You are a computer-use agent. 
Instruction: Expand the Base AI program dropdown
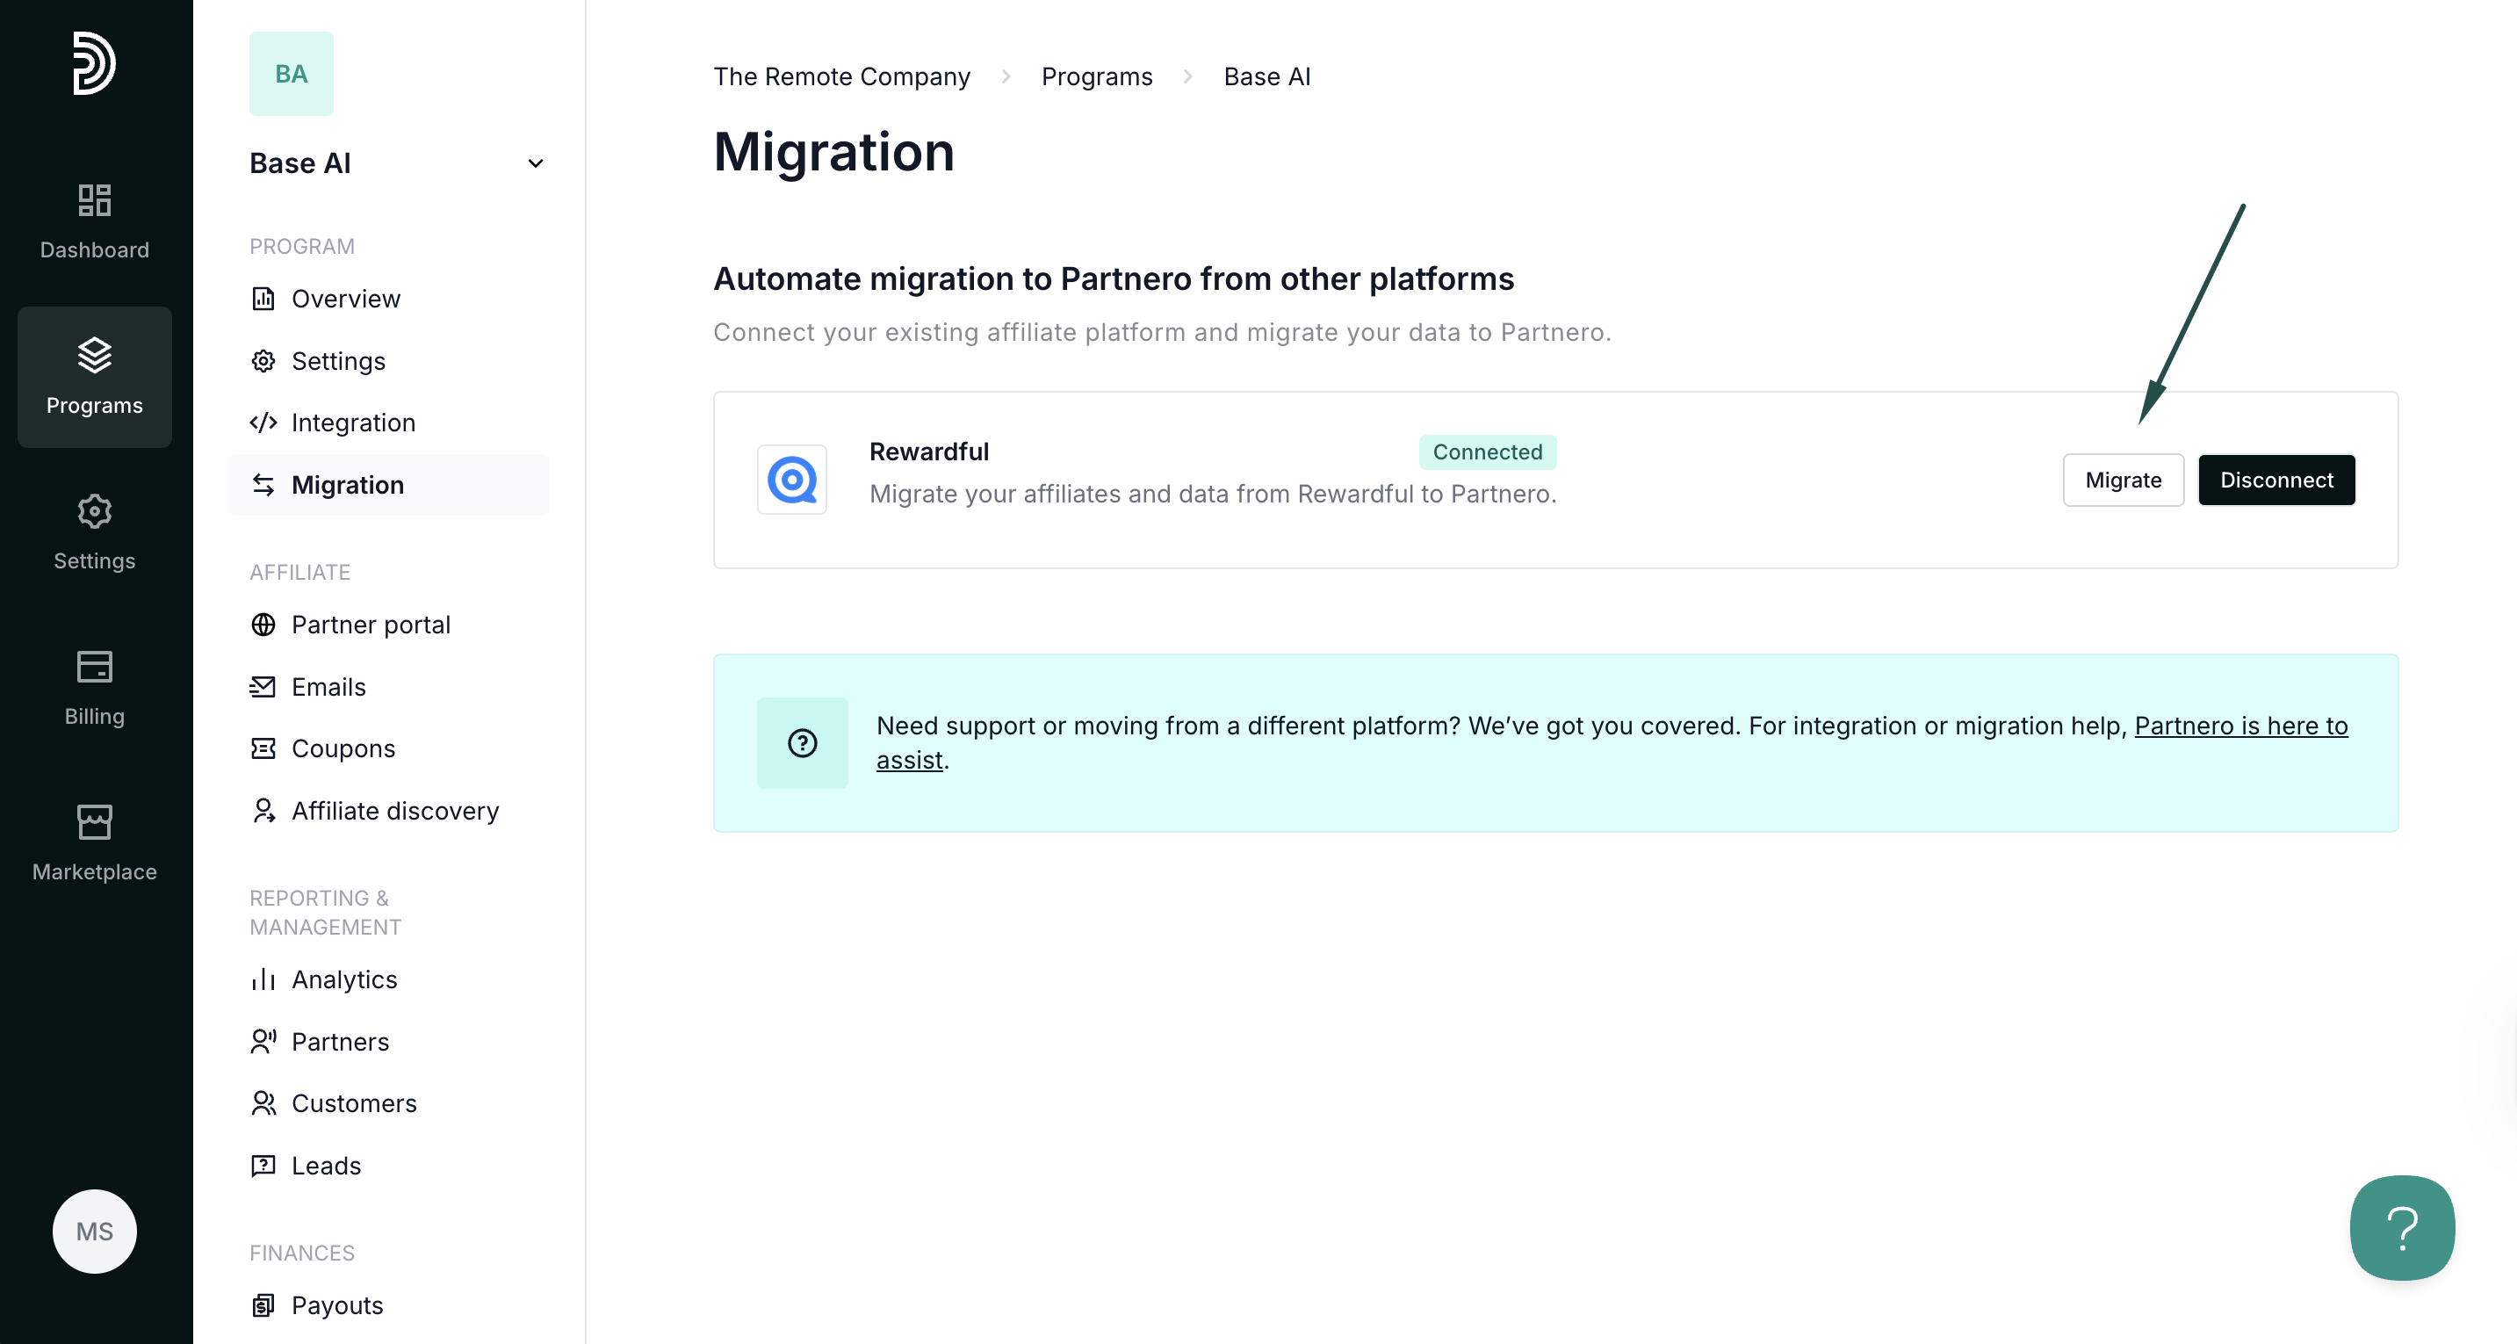pos(535,163)
